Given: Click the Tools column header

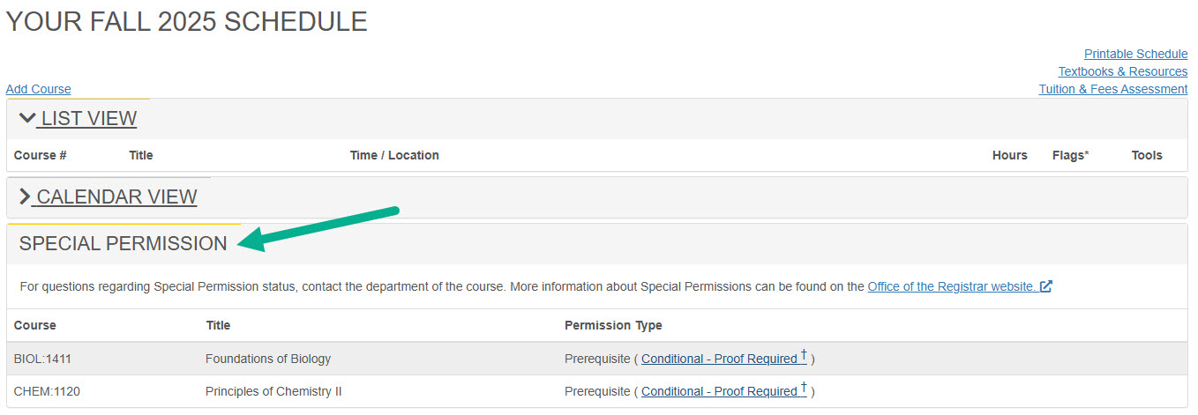Looking at the screenshot, I should click(1147, 155).
